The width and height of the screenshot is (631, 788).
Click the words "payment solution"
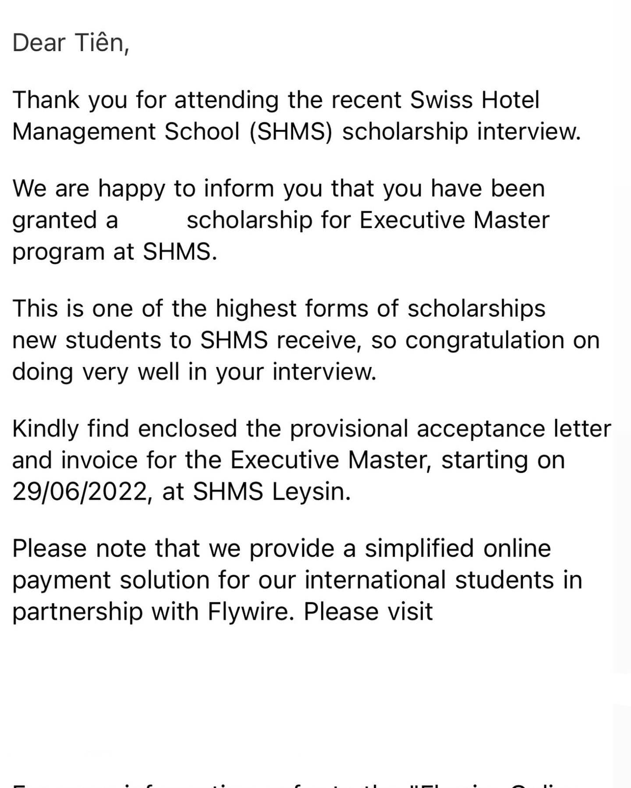pos(111,580)
